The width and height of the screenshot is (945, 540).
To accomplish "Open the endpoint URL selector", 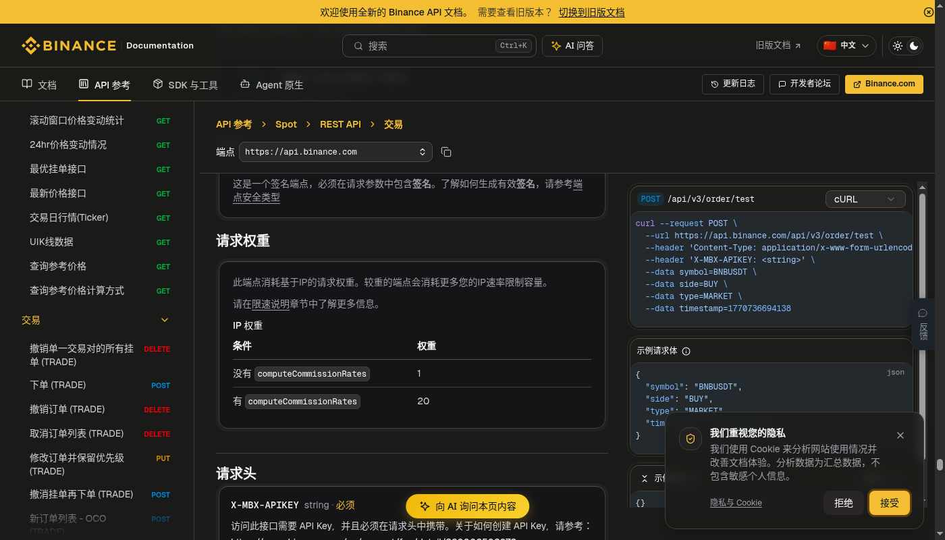I will coord(335,152).
